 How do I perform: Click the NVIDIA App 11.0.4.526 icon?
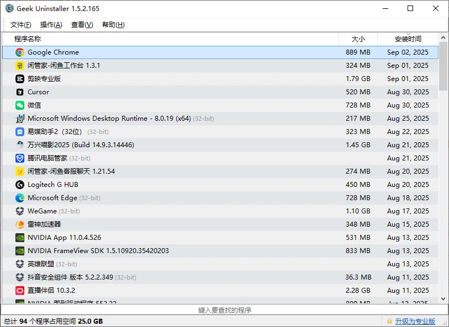point(20,238)
